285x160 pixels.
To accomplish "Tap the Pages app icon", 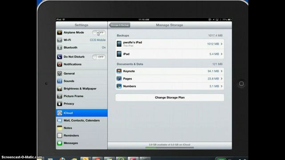I will click(119, 79).
